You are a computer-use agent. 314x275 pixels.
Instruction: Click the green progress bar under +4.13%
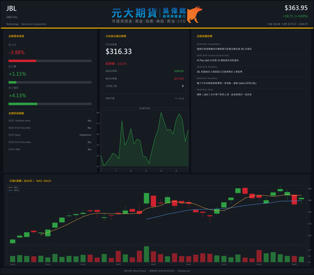(x=23, y=104)
